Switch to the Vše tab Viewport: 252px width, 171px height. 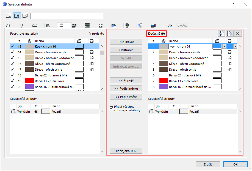[x=170, y=26]
